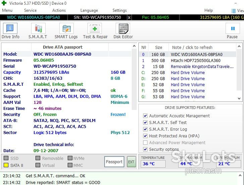Open the Service menu

[x=30, y=10]
